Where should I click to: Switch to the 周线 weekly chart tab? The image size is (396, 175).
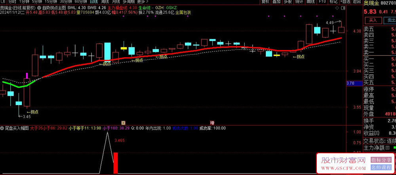point(104,2)
